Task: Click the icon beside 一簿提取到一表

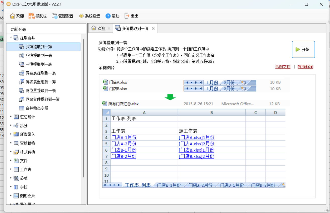Action: [x=22, y=64]
